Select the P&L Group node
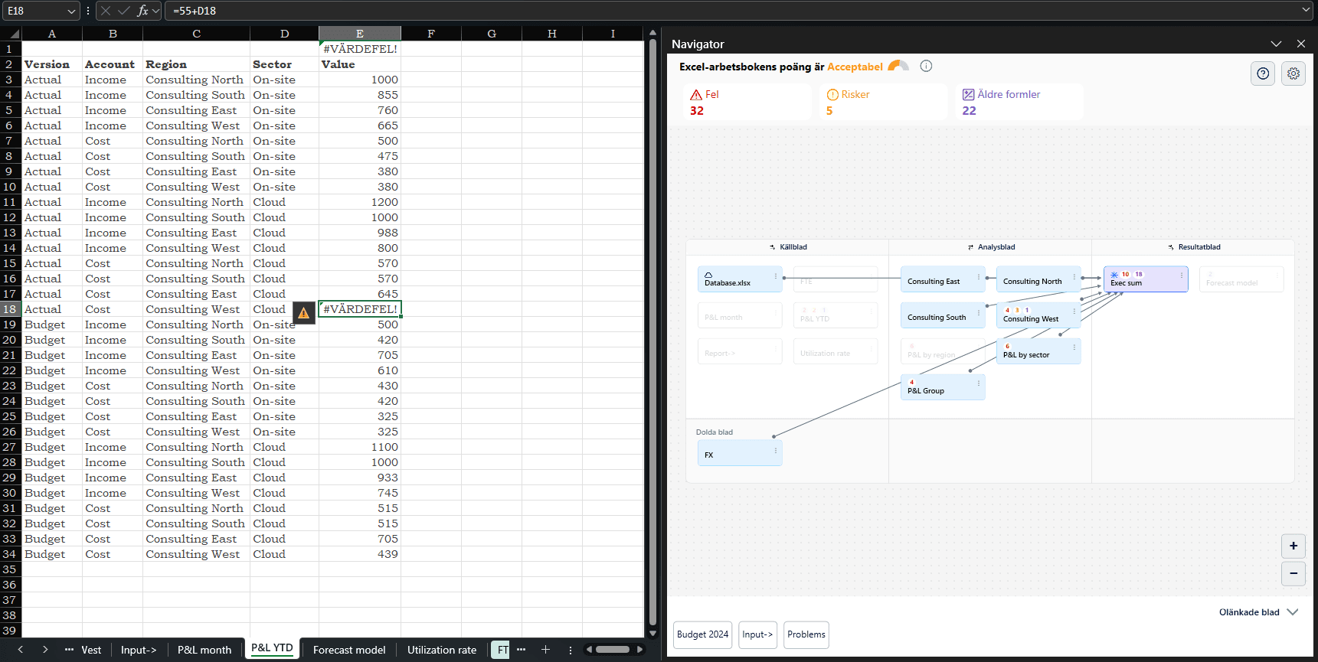Screen dimensions: 1318x662 pos(943,387)
